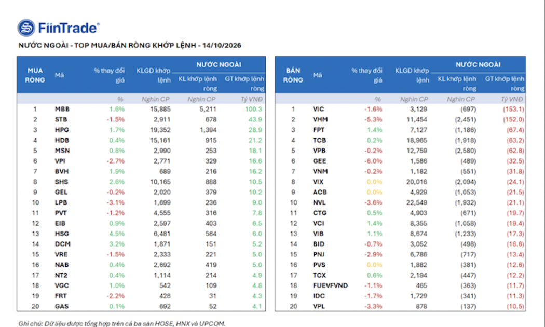
Task: Select the NƯỚC NGOÀI header in MUA RÒNG table
Action: [219, 65]
